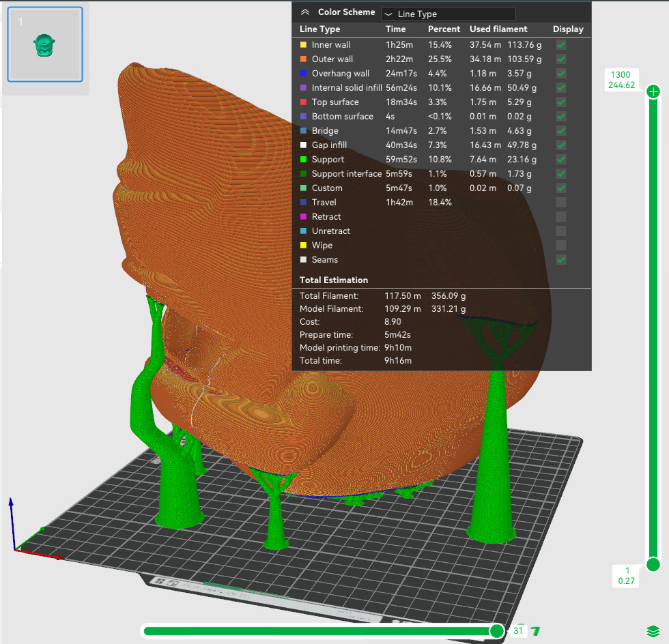Click the "Travel" row label

coord(324,202)
